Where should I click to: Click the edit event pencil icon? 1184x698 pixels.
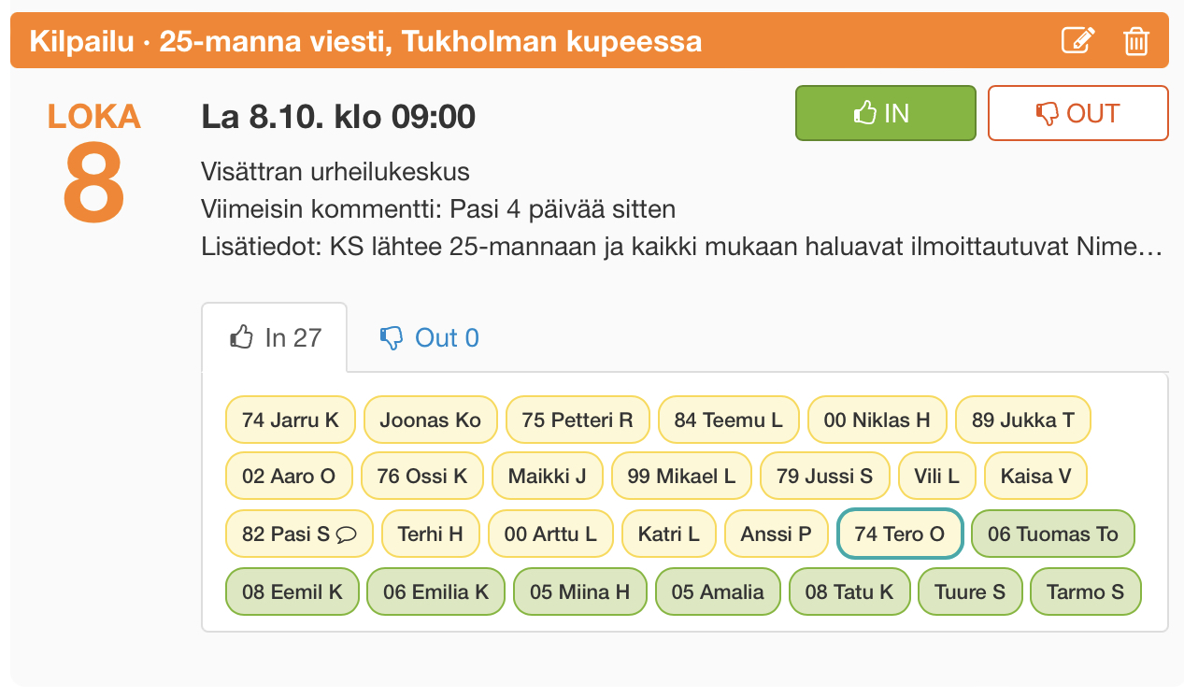1077,41
